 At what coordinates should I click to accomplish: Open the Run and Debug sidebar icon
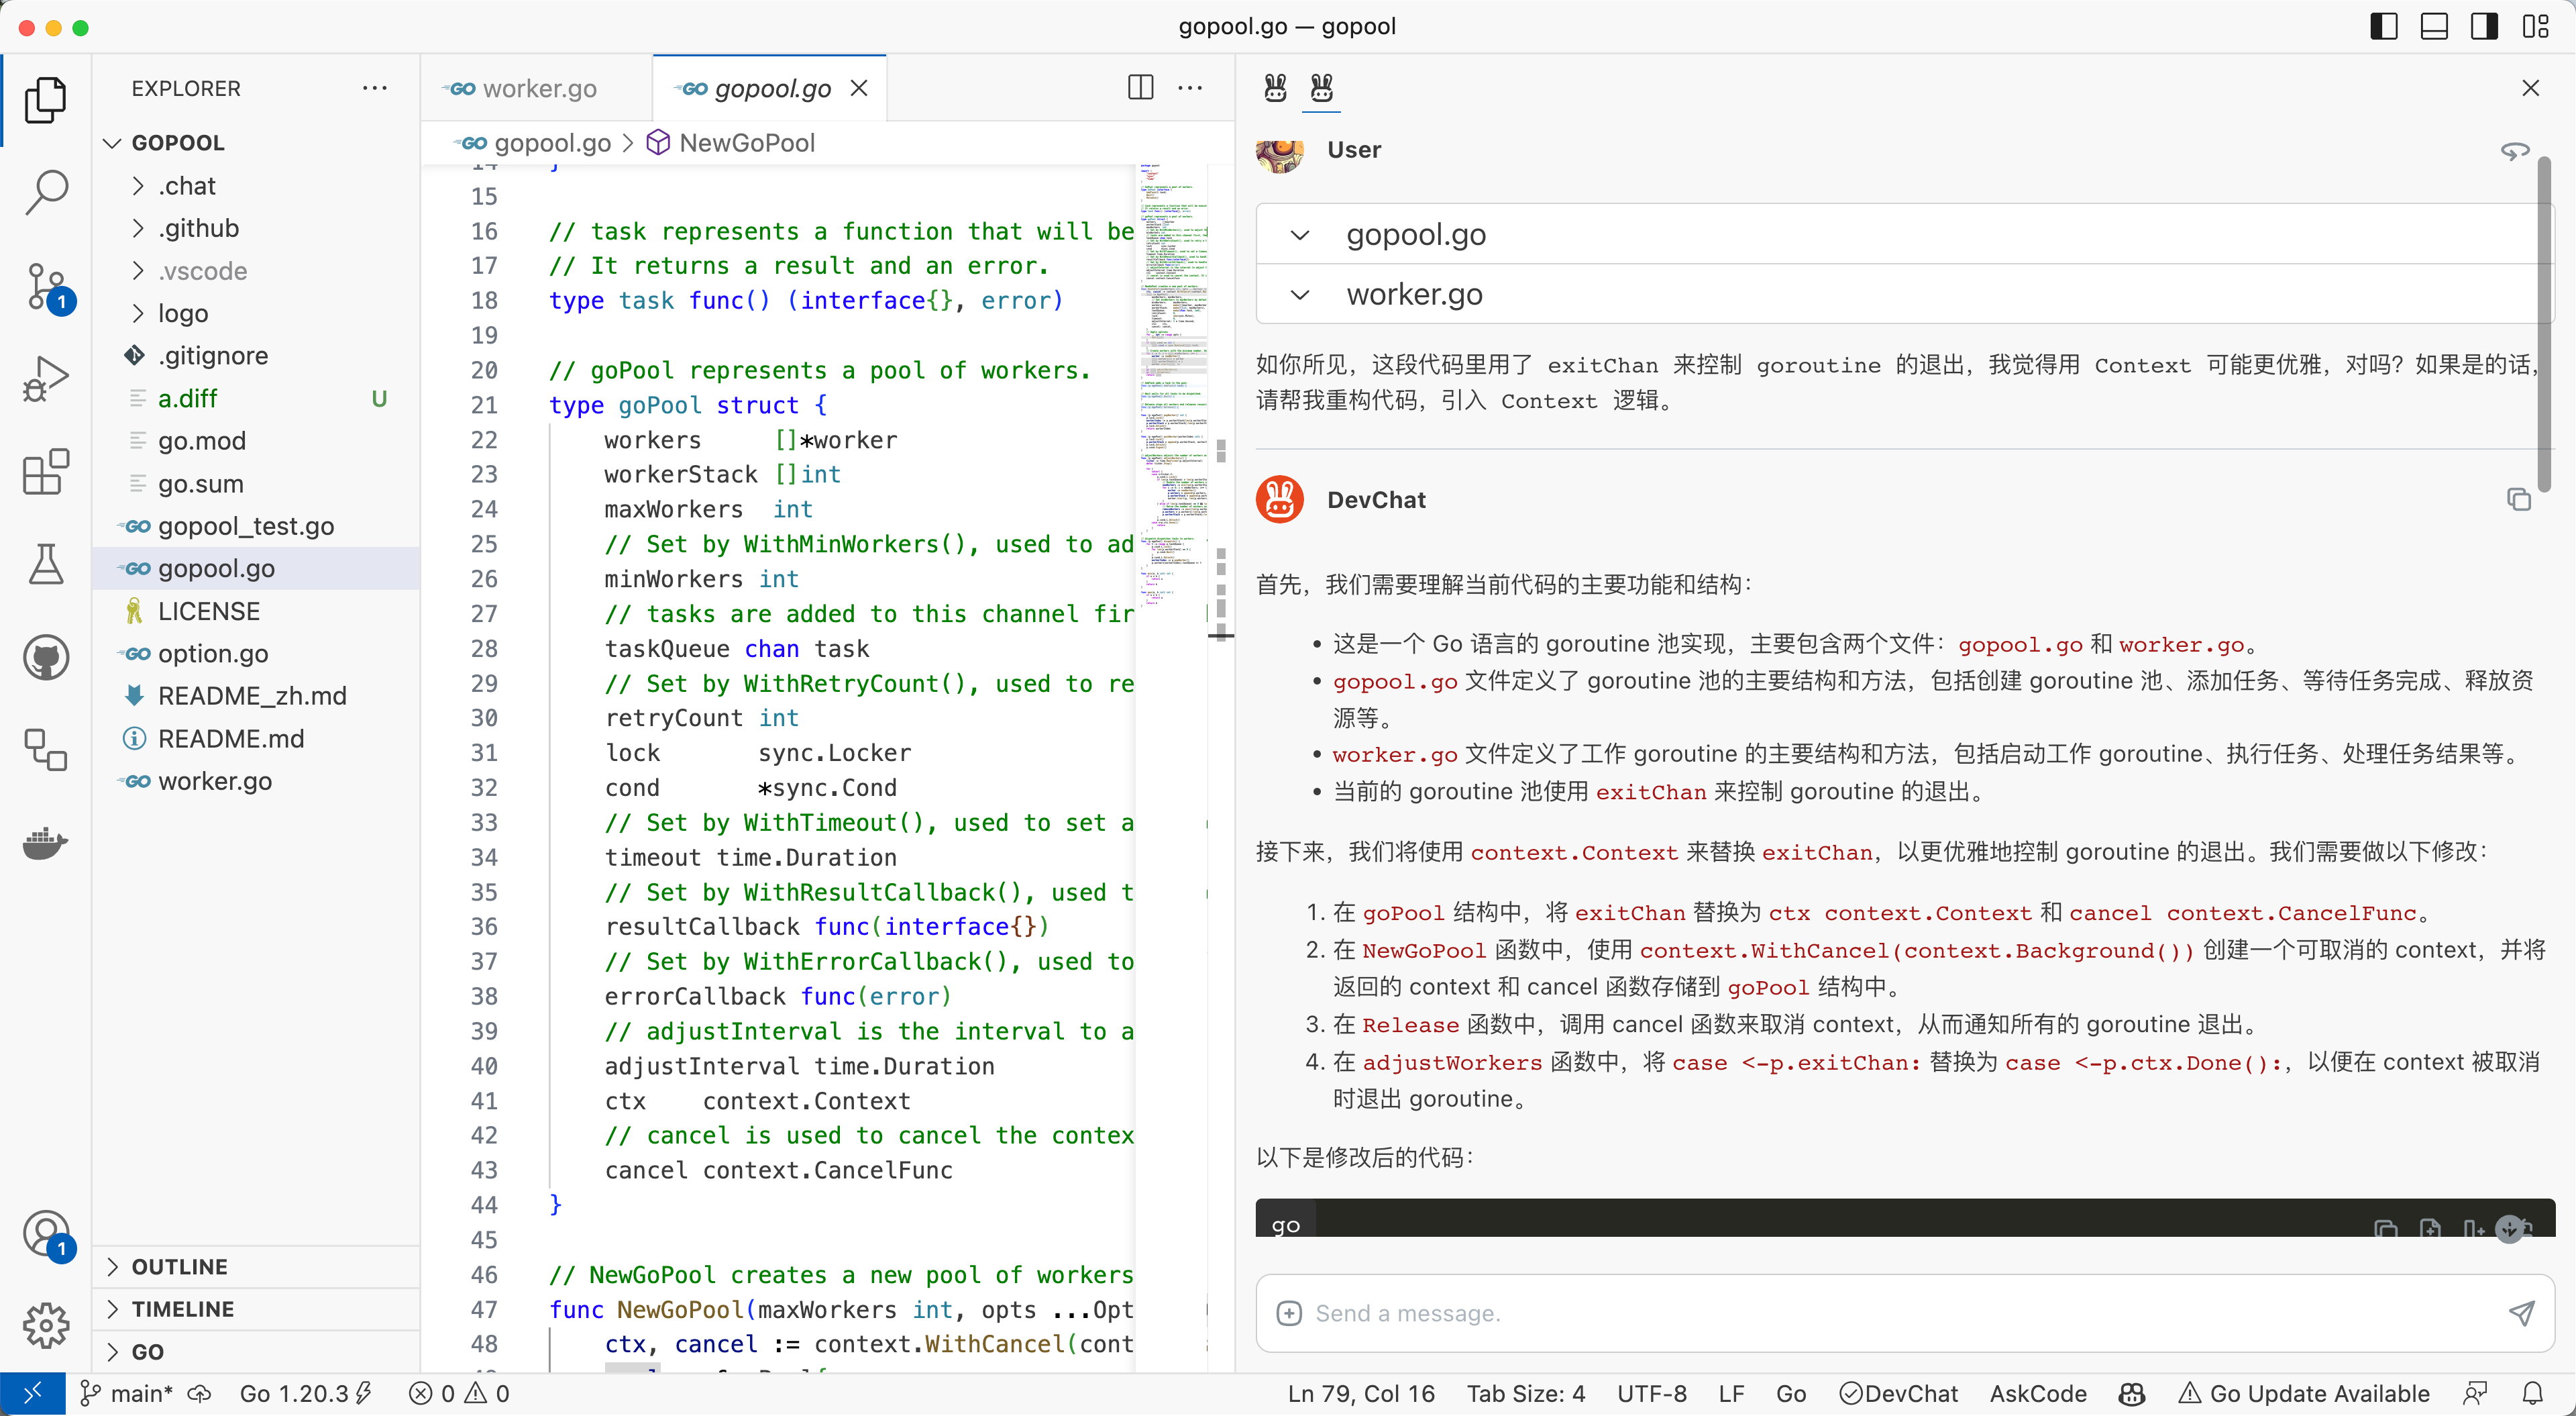(45, 378)
